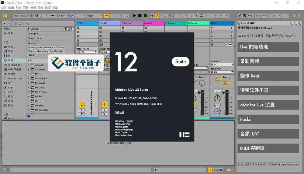
Task: Switch to Arrangement view horizontal-lines icon
Action: pos(299,16)
